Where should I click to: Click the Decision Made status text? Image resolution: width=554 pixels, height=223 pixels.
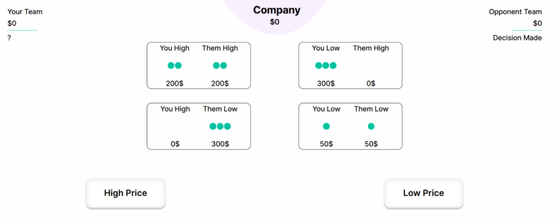tap(517, 38)
